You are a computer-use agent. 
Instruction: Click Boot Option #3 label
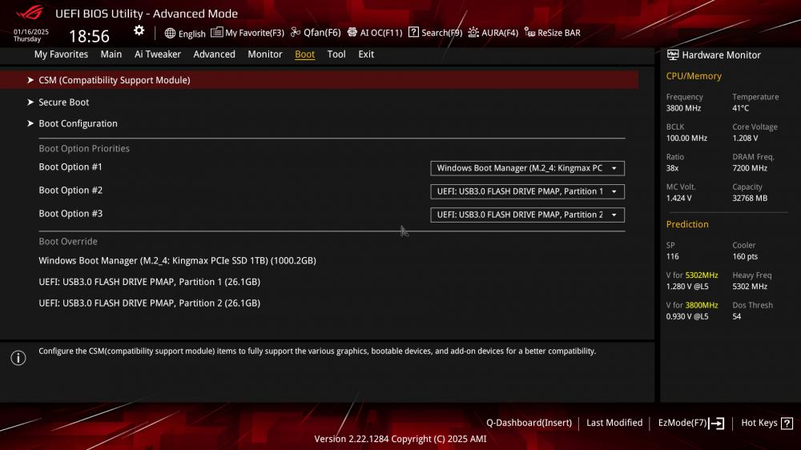click(x=70, y=214)
